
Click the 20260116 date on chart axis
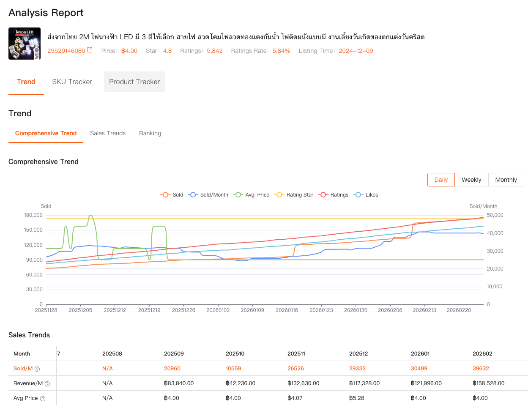(287, 310)
